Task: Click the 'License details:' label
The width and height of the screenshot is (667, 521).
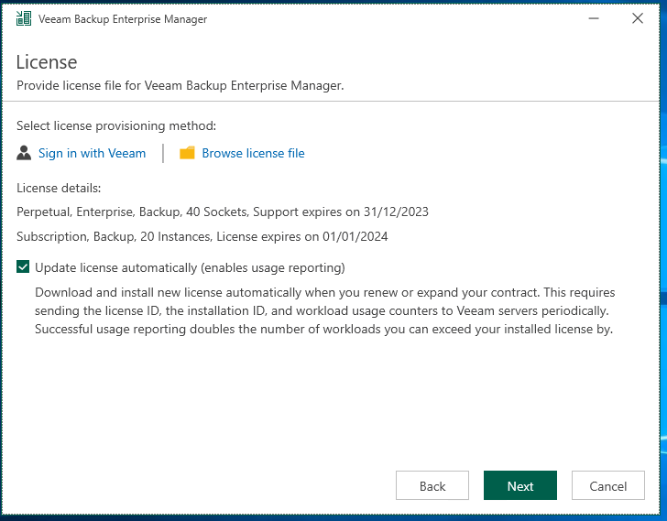Action: pos(59,188)
